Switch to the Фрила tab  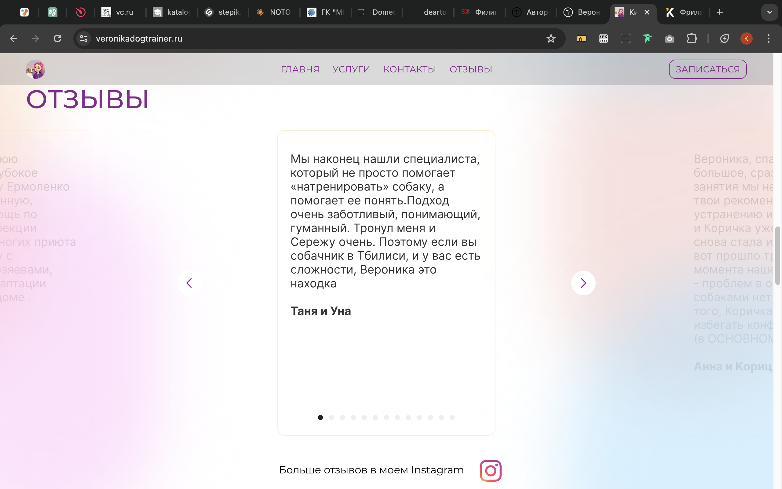click(x=685, y=12)
